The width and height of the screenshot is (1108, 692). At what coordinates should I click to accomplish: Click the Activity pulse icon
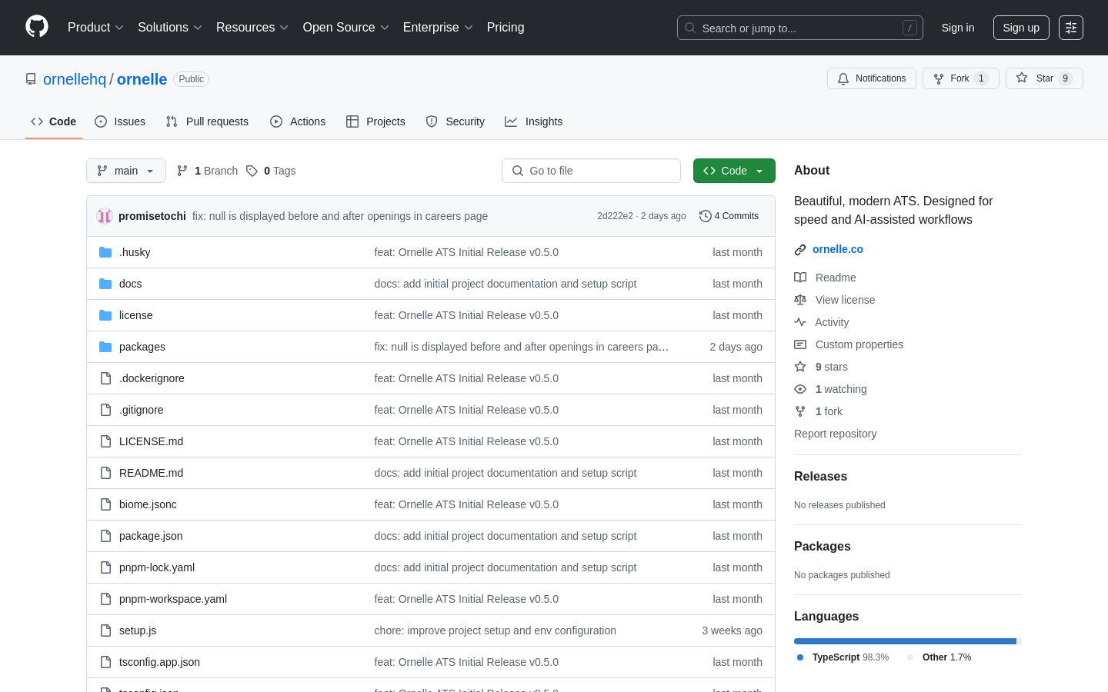(x=800, y=322)
